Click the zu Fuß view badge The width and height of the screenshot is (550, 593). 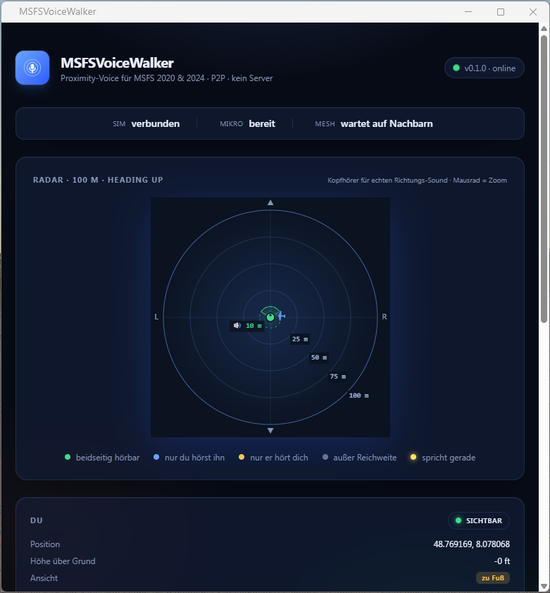pyautogui.click(x=493, y=578)
